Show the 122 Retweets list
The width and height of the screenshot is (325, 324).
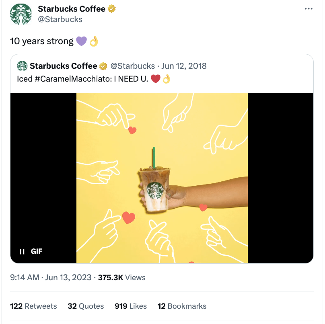(x=33, y=306)
